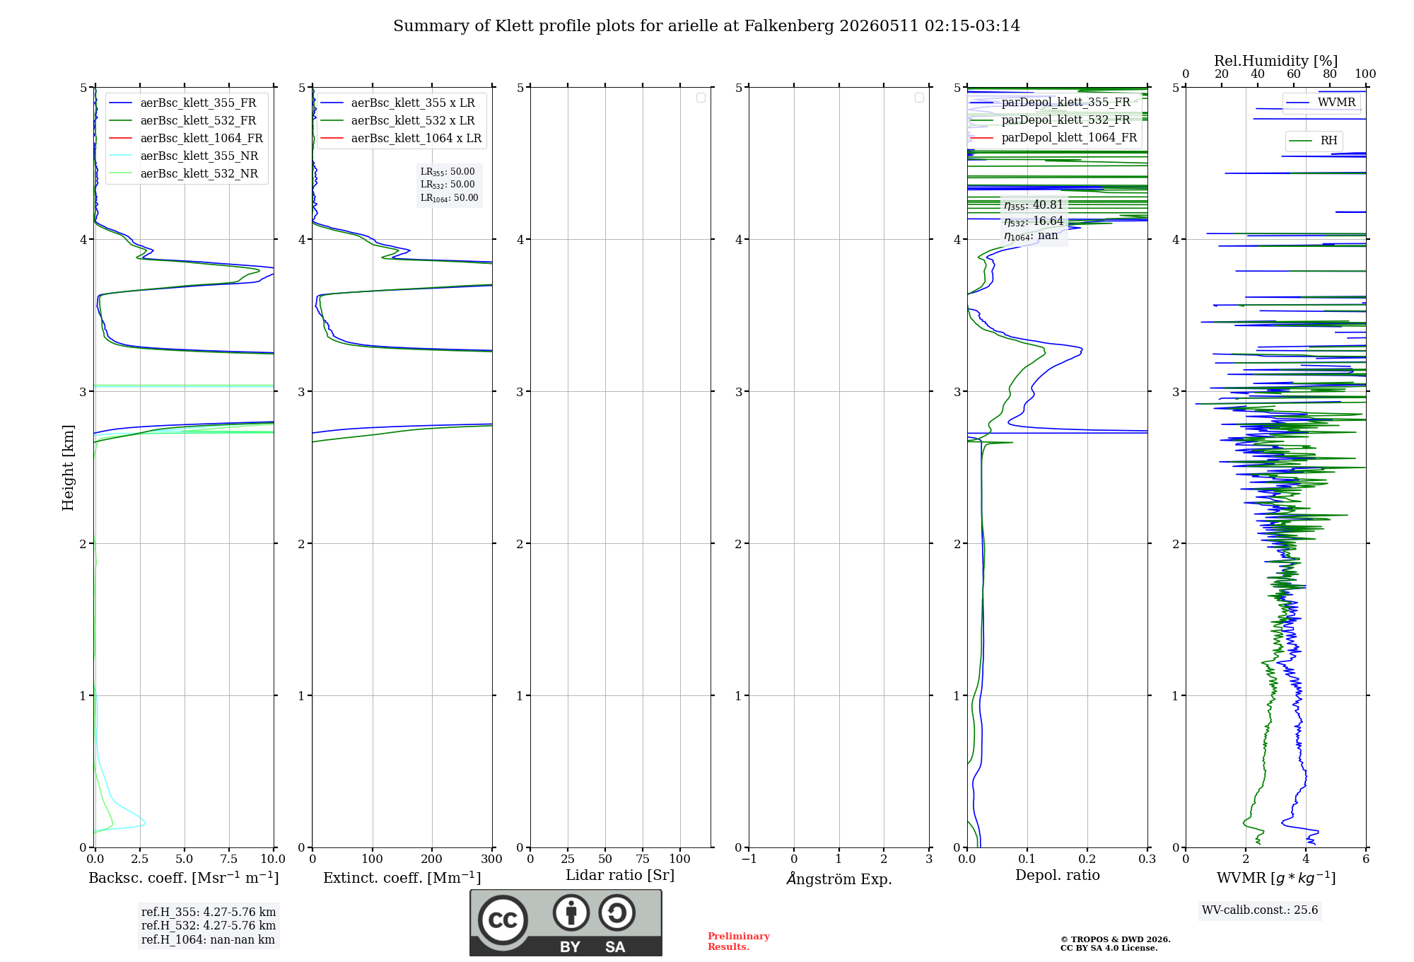Click legend entry aerBsc_klett_355_NR
Viewport: 1414px width, 962px height.
[185, 156]
